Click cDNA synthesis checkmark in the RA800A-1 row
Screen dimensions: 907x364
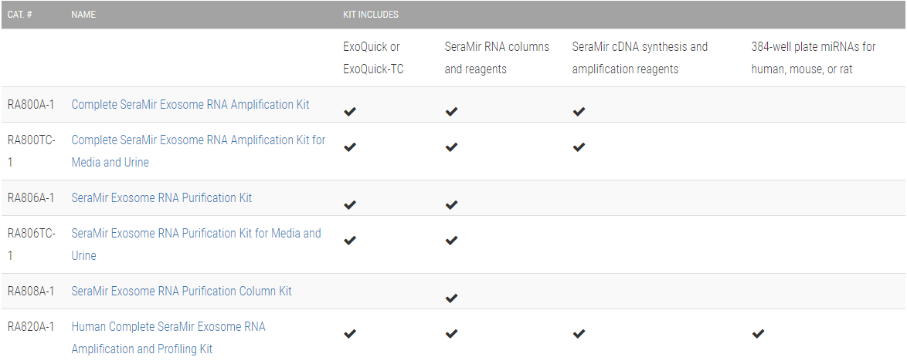(579, 111)
